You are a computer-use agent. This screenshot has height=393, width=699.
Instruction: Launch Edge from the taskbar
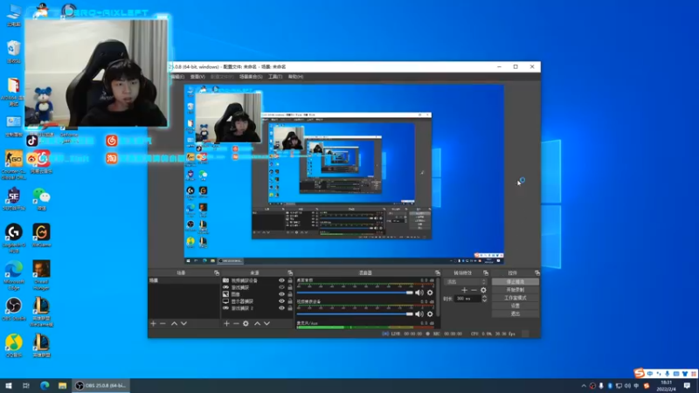pos(45,385)
